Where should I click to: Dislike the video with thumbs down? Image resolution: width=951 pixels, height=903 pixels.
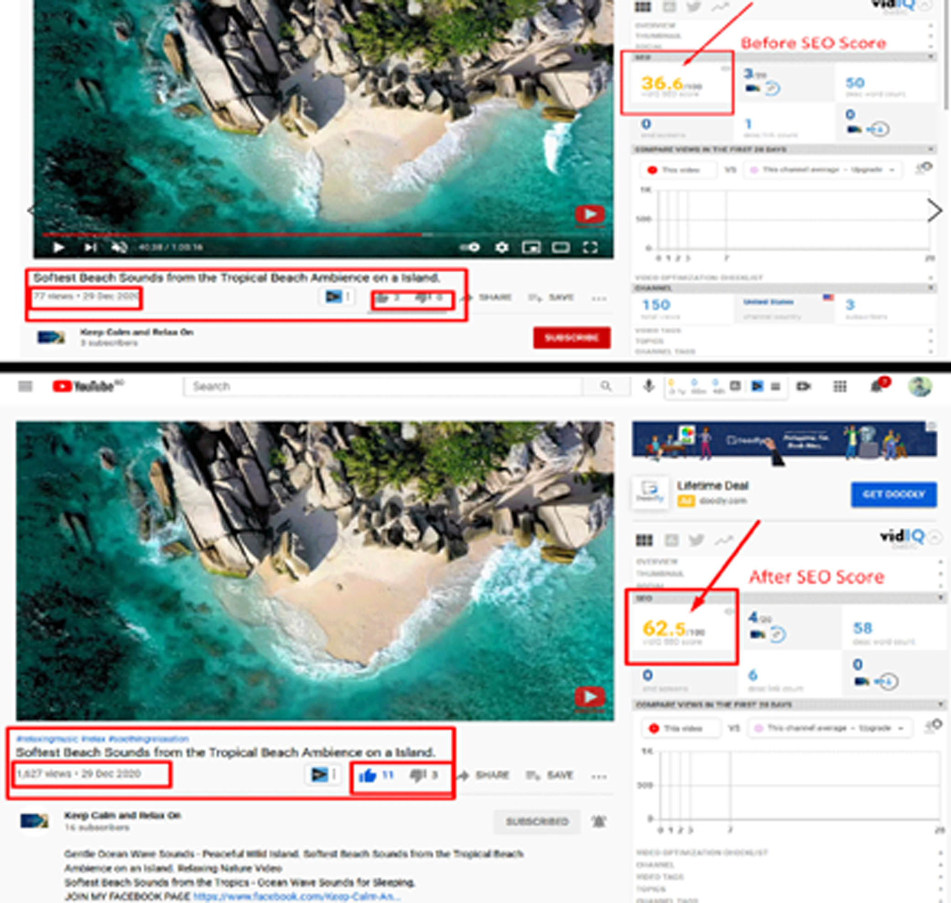point(417,775)
